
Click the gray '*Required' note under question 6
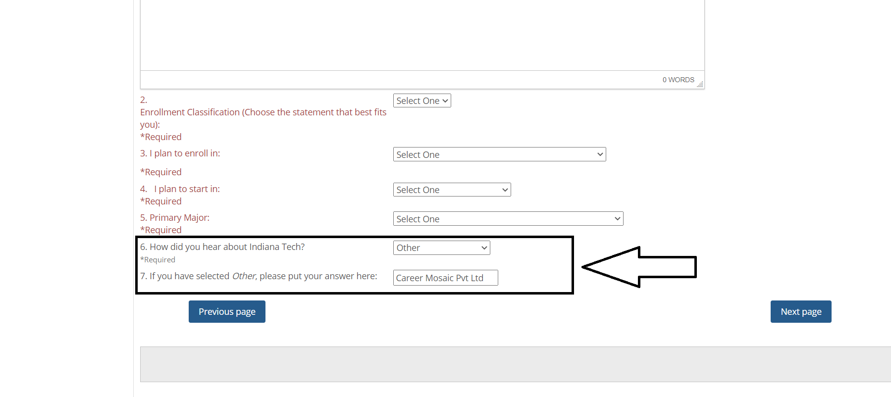tap(157, 260)
